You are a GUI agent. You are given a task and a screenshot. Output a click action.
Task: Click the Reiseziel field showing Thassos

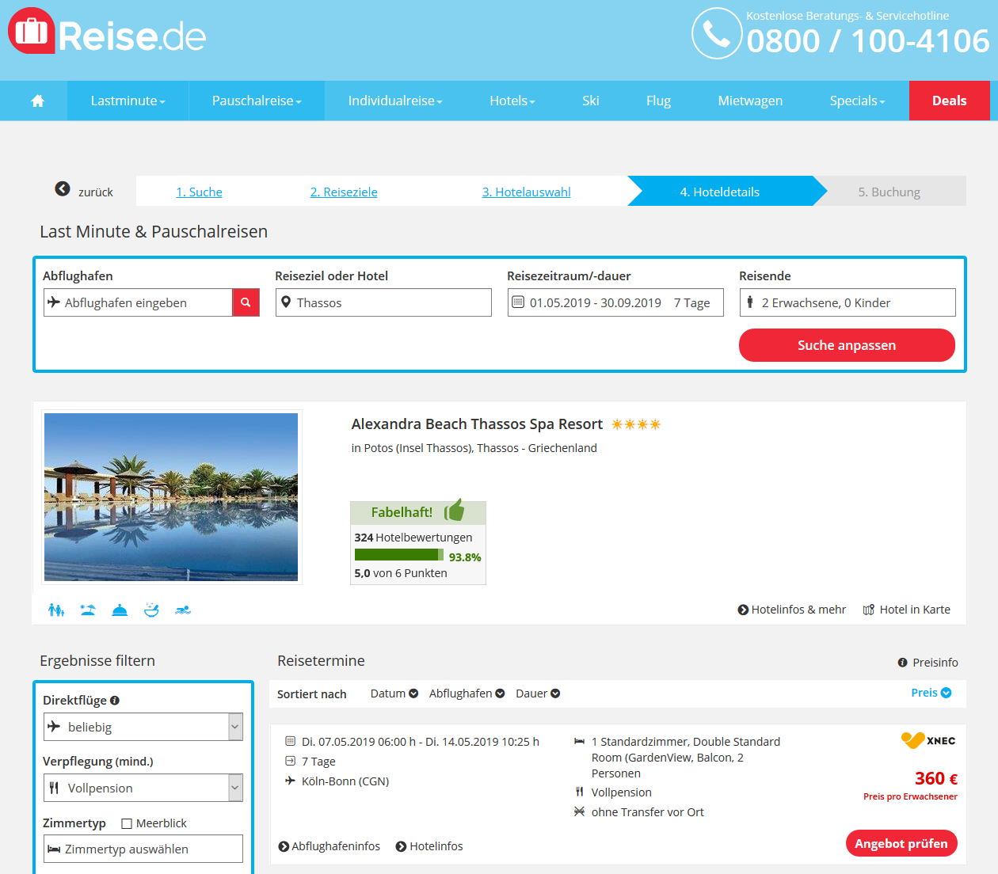tap(383, 302)
